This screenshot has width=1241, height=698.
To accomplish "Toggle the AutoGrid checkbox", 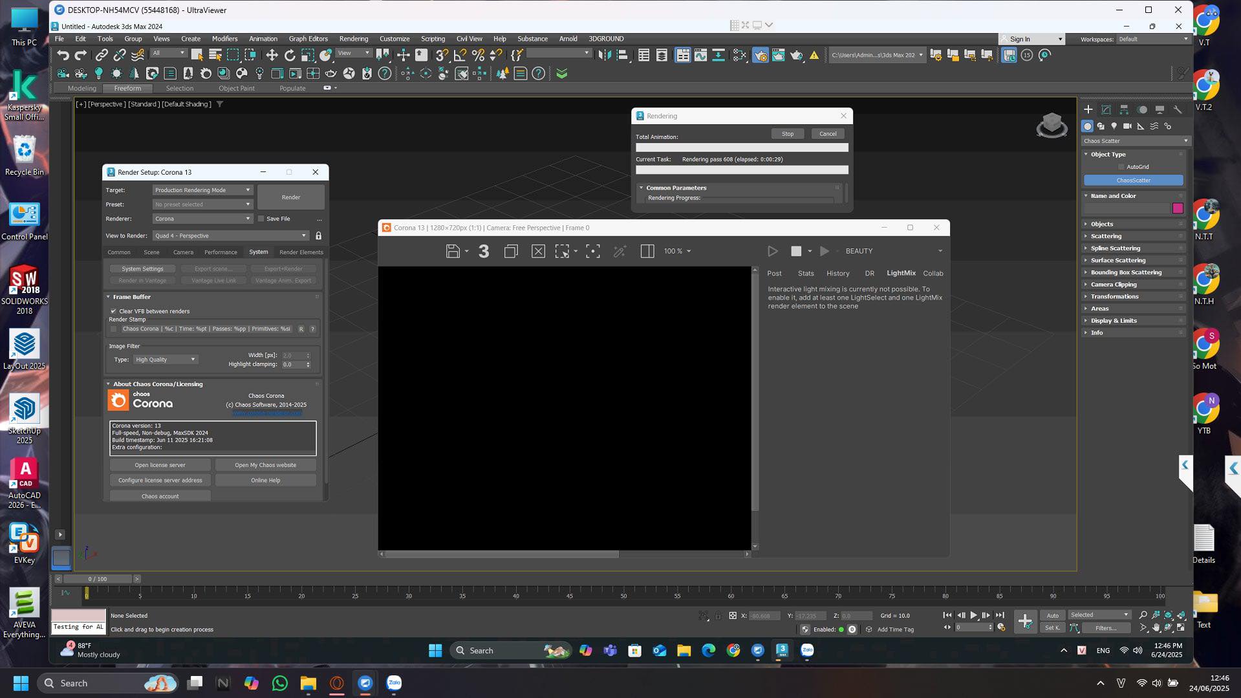I will tap(1121, 167).
